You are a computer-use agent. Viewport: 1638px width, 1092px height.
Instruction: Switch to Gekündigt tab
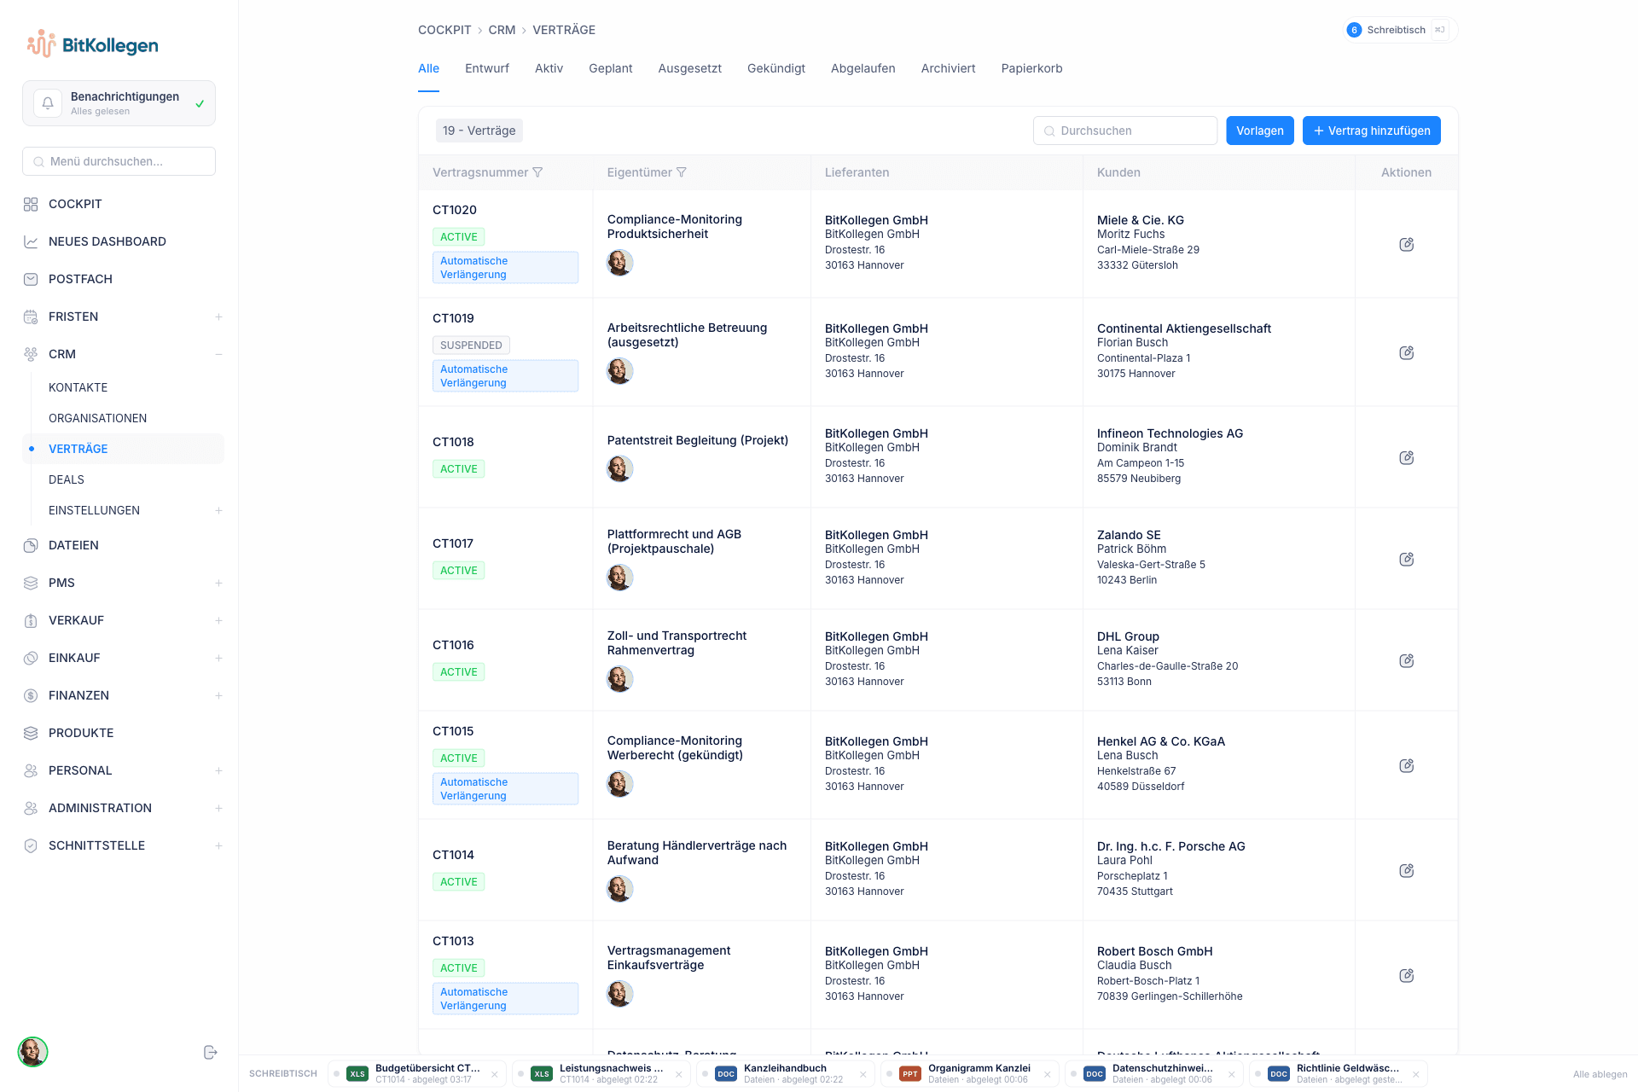[x=775, y=68]
